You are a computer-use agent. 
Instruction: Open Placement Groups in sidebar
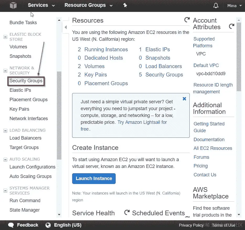(x=28, y=100)
